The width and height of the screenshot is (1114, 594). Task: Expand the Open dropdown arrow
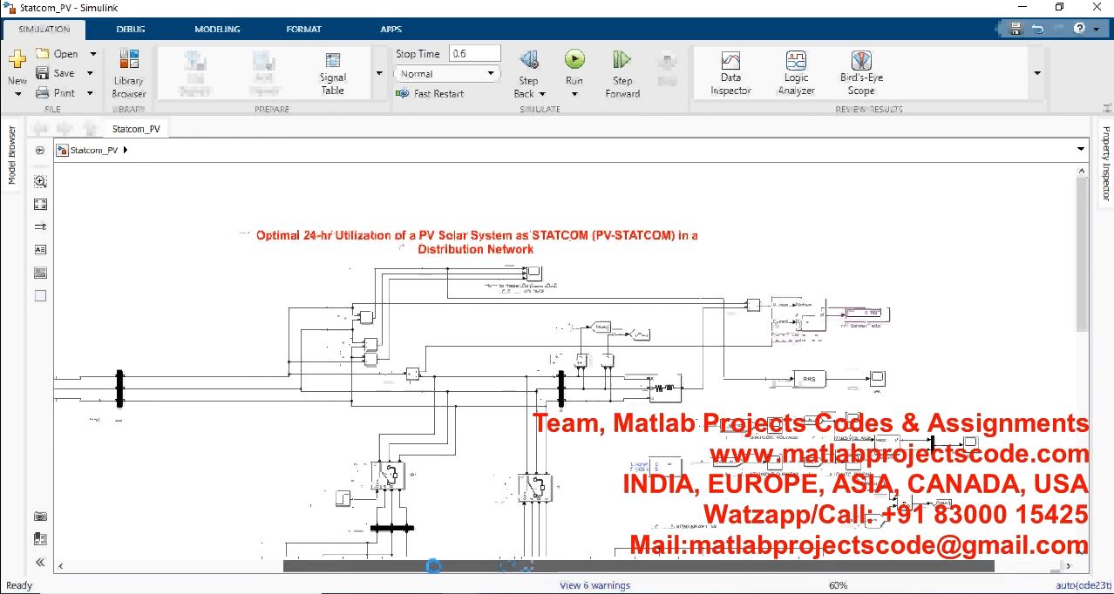[92, 54]
